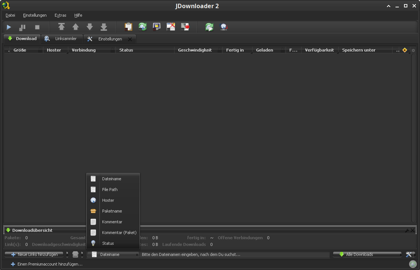This screenshot has height=270, width=420.
Task: Move selection to bottom of list
Action: tap(104, 27)
